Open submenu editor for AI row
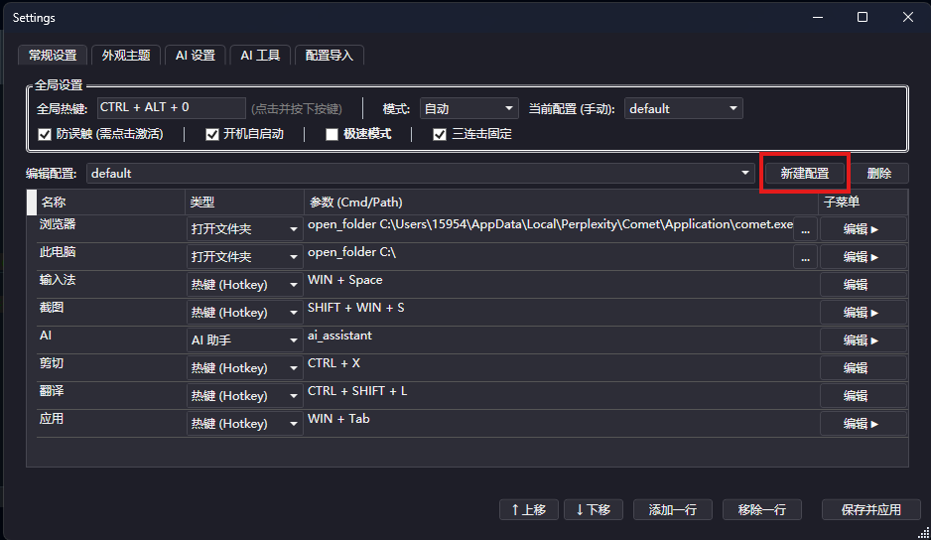Screen dimensions: 931x540 863,339
